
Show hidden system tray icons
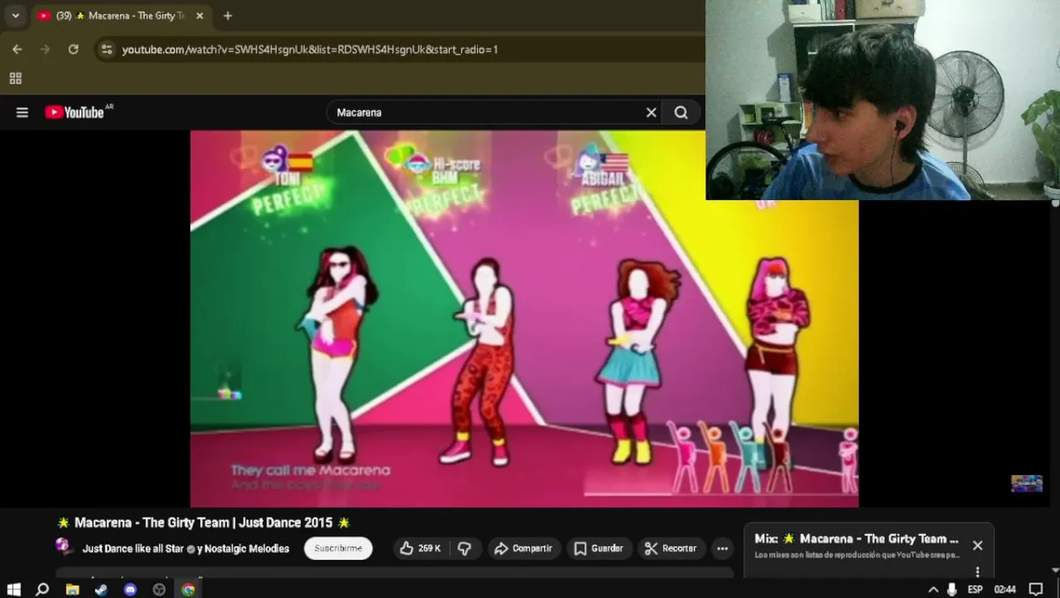(933, 589)
